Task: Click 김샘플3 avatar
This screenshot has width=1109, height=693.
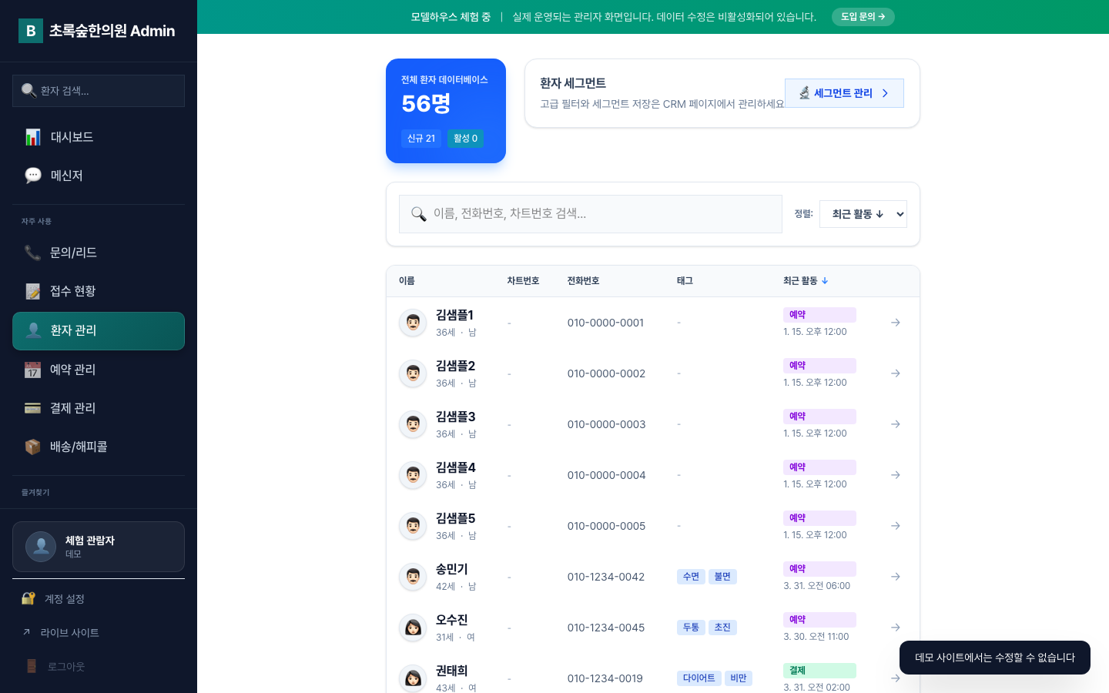Action: (x=413, y=424)
